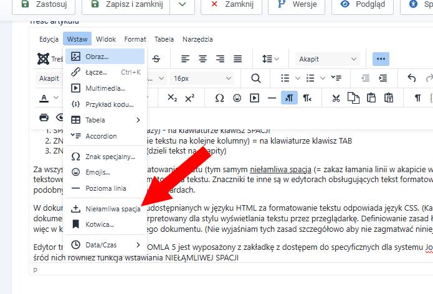Choose Znak specjalny... menu entry

[105, 157]
